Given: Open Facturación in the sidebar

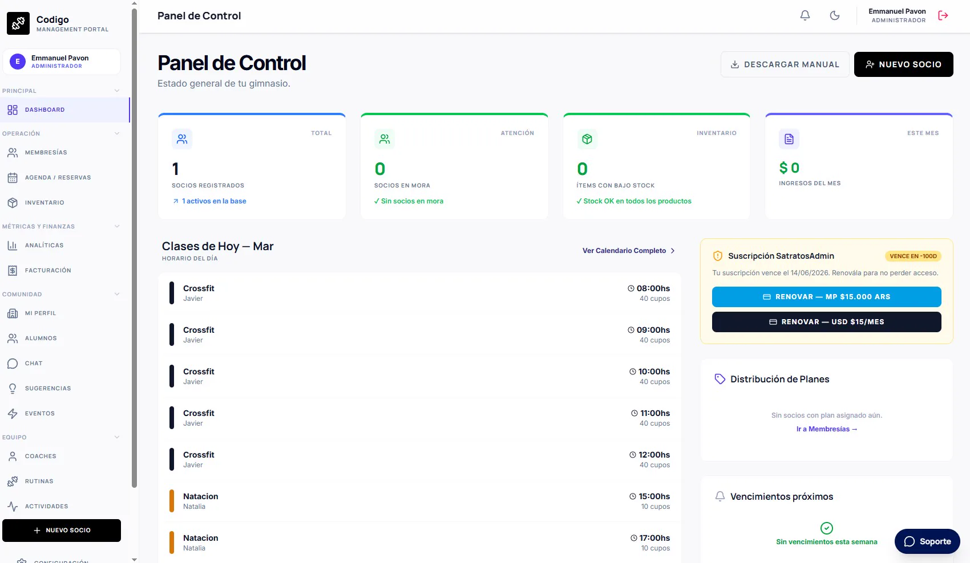Looking at the screenshot, I should tap(65, 271).
